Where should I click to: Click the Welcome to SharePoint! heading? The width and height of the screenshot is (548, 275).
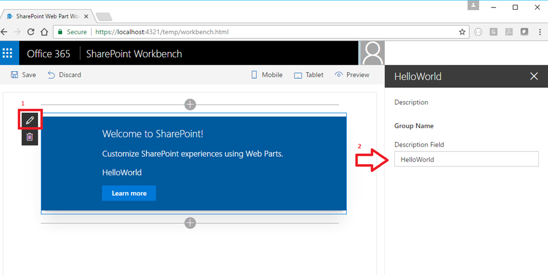click(153, 133)
